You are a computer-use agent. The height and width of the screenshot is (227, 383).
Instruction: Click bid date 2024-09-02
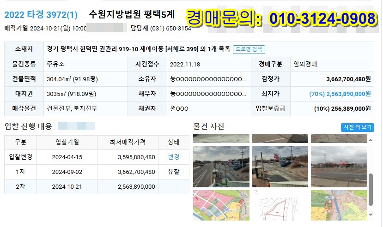pyautogui.click(x=67, y=172)
